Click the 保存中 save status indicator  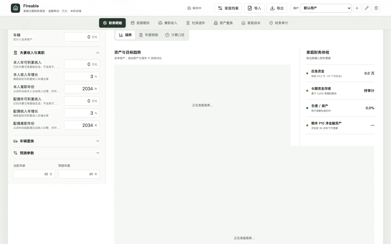[194, 8]
